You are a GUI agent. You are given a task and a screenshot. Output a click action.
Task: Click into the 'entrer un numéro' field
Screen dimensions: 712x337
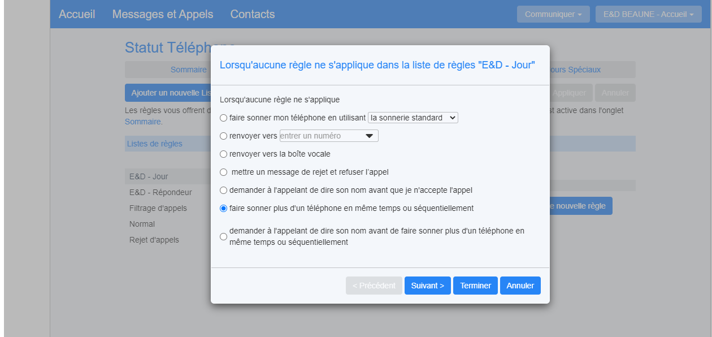pyautogui.click(x=319, y=136)
